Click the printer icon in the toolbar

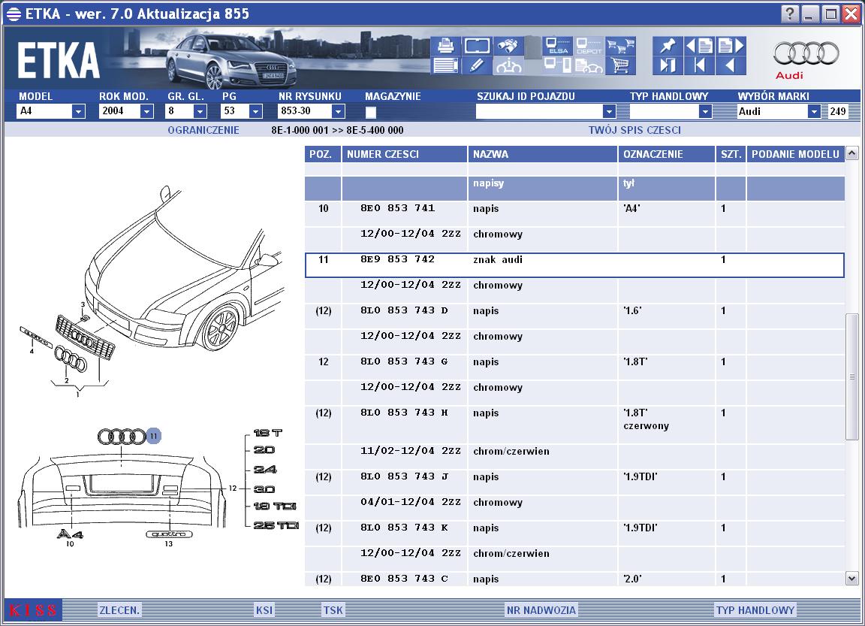[x=445, y=45]
